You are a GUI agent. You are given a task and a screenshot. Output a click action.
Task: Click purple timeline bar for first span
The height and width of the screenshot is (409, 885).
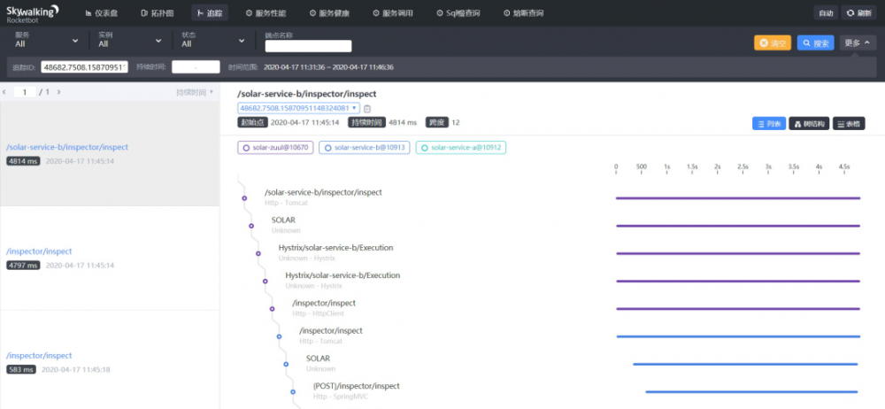pyautogui.click(x=737, y=198)
